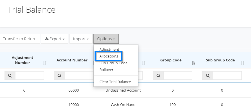This screenshot has width=251, height=111.
Task: Click the Group Code search icon
Action: pos(158,76)
